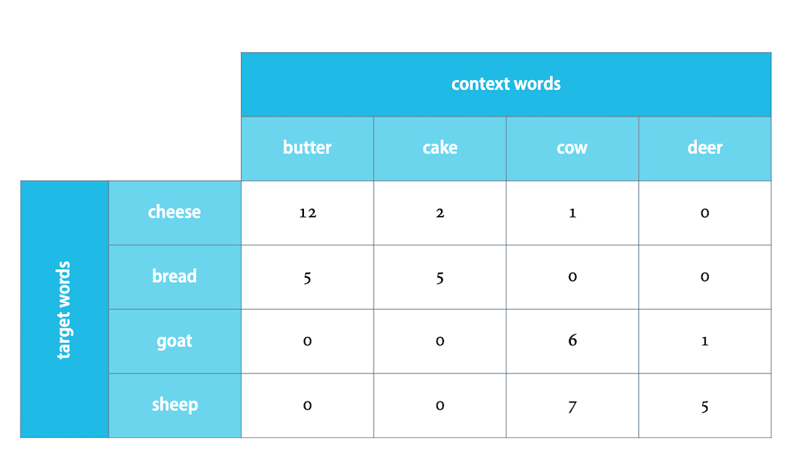Select the 'cake' column header

[x=440, y=149]
